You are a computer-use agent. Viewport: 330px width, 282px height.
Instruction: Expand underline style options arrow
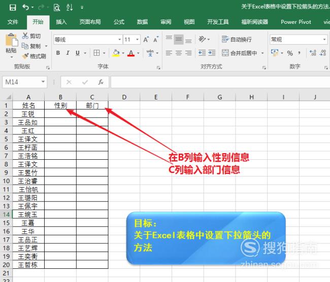point(85,53)
